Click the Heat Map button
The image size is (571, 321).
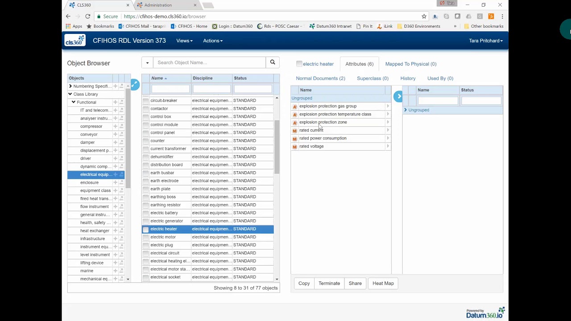pos(383,283)
